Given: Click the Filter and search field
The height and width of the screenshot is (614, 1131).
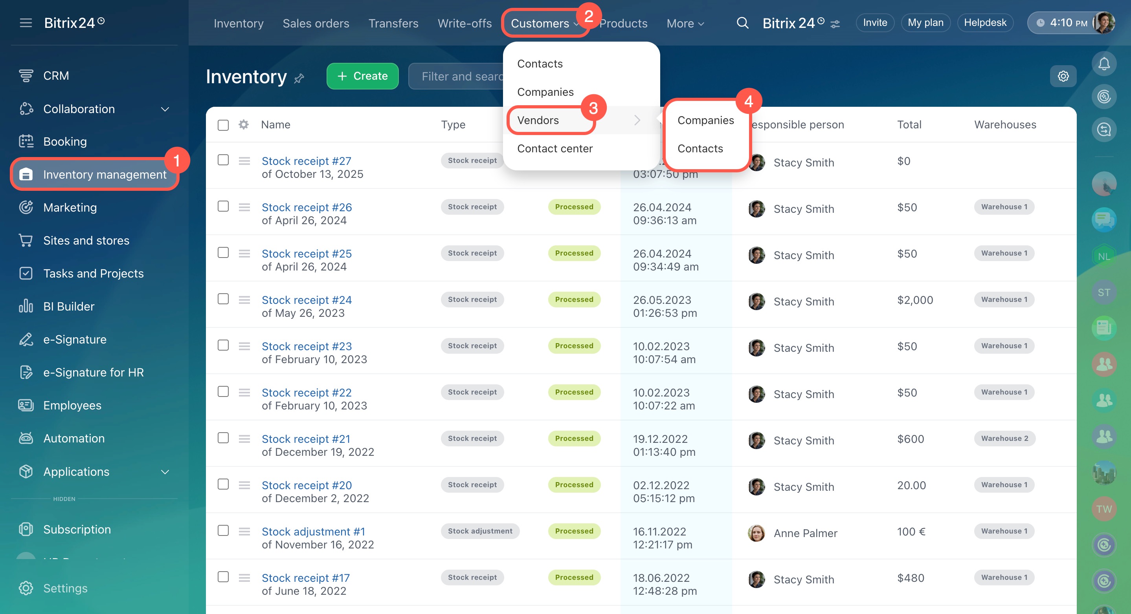Looking at the screenshot, I should tap(457, 76).
